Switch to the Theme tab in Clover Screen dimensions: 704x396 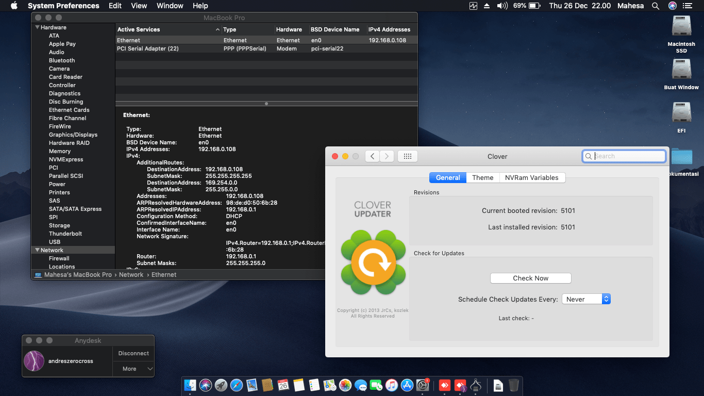(483, 177)
